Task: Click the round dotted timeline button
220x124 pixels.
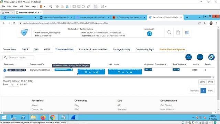Action: [200, 57]
